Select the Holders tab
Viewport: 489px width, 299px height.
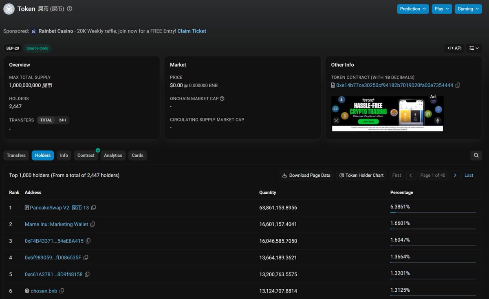pos(43,155)
